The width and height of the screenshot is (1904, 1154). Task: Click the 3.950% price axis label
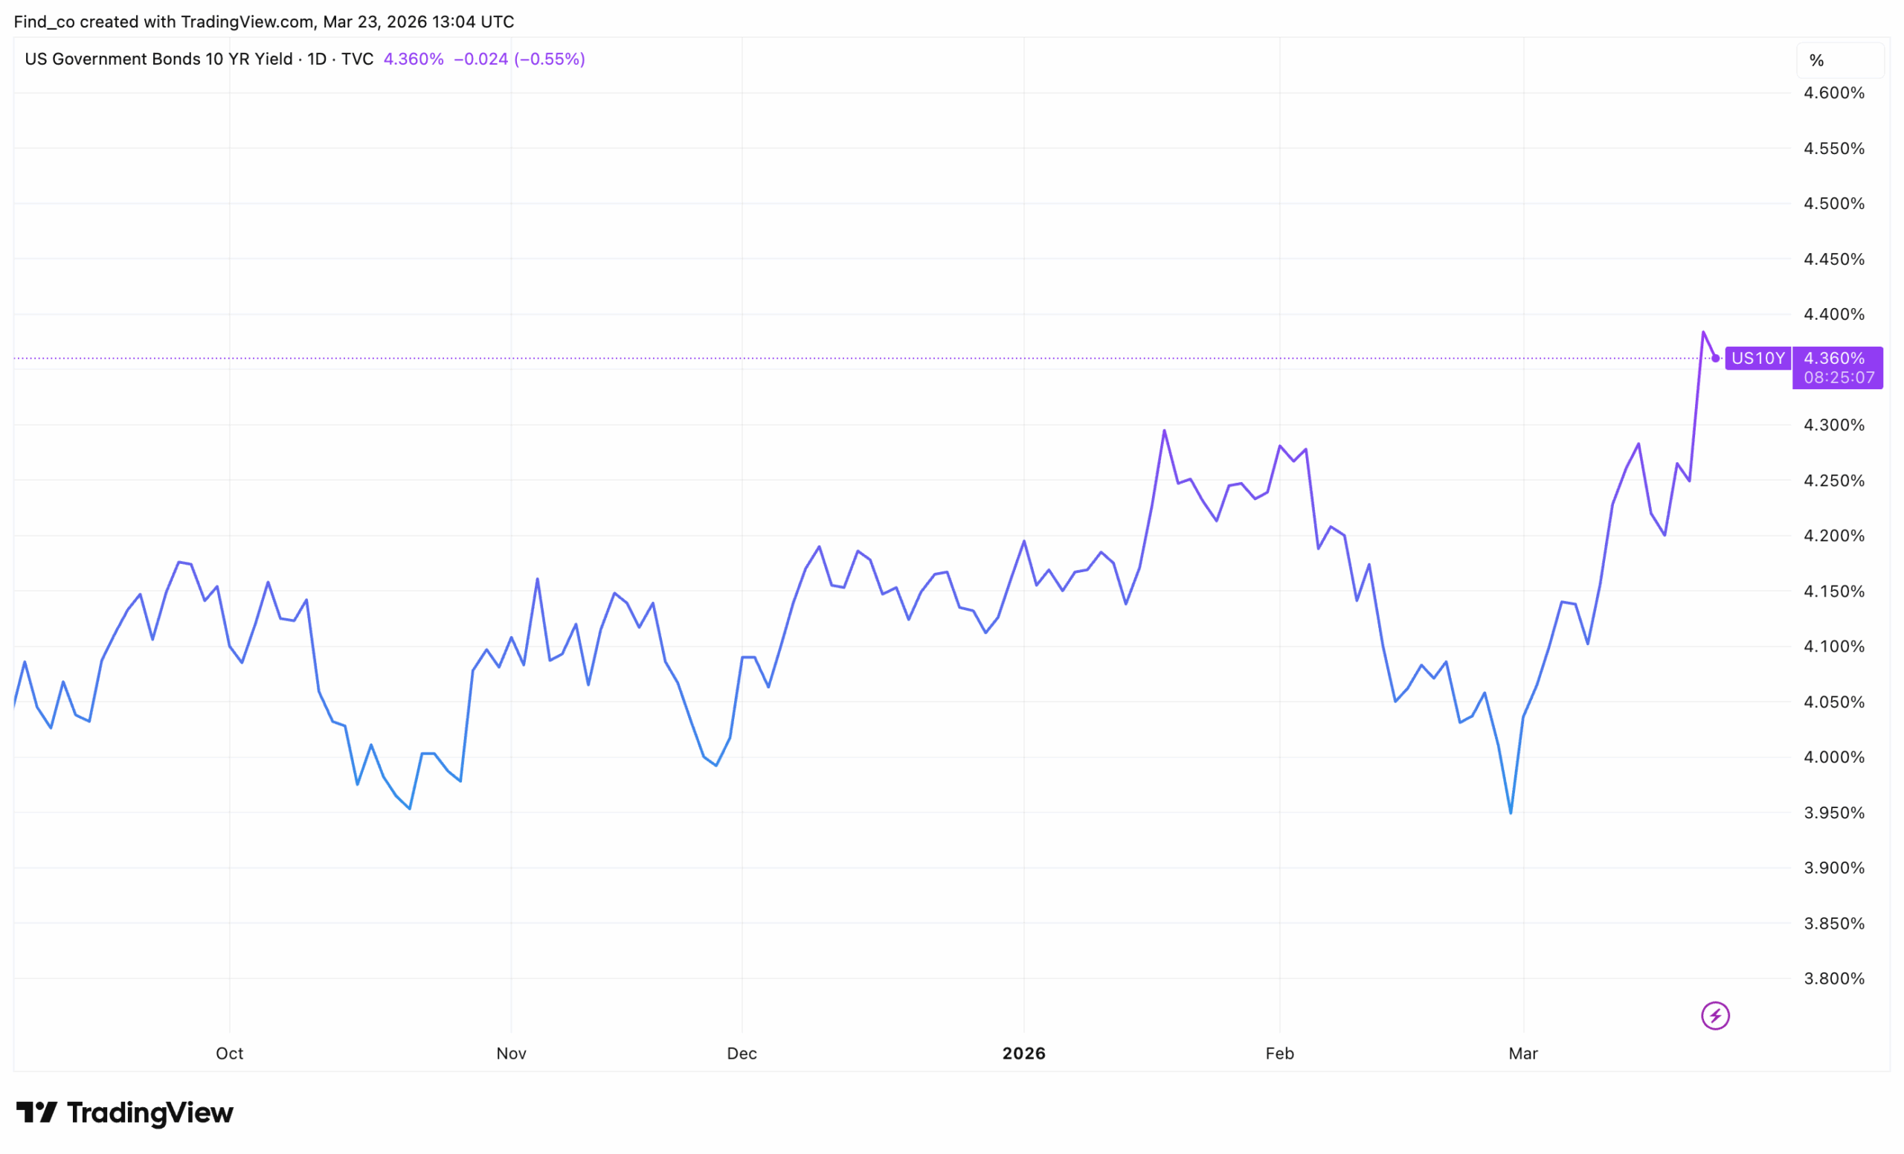1833,812
